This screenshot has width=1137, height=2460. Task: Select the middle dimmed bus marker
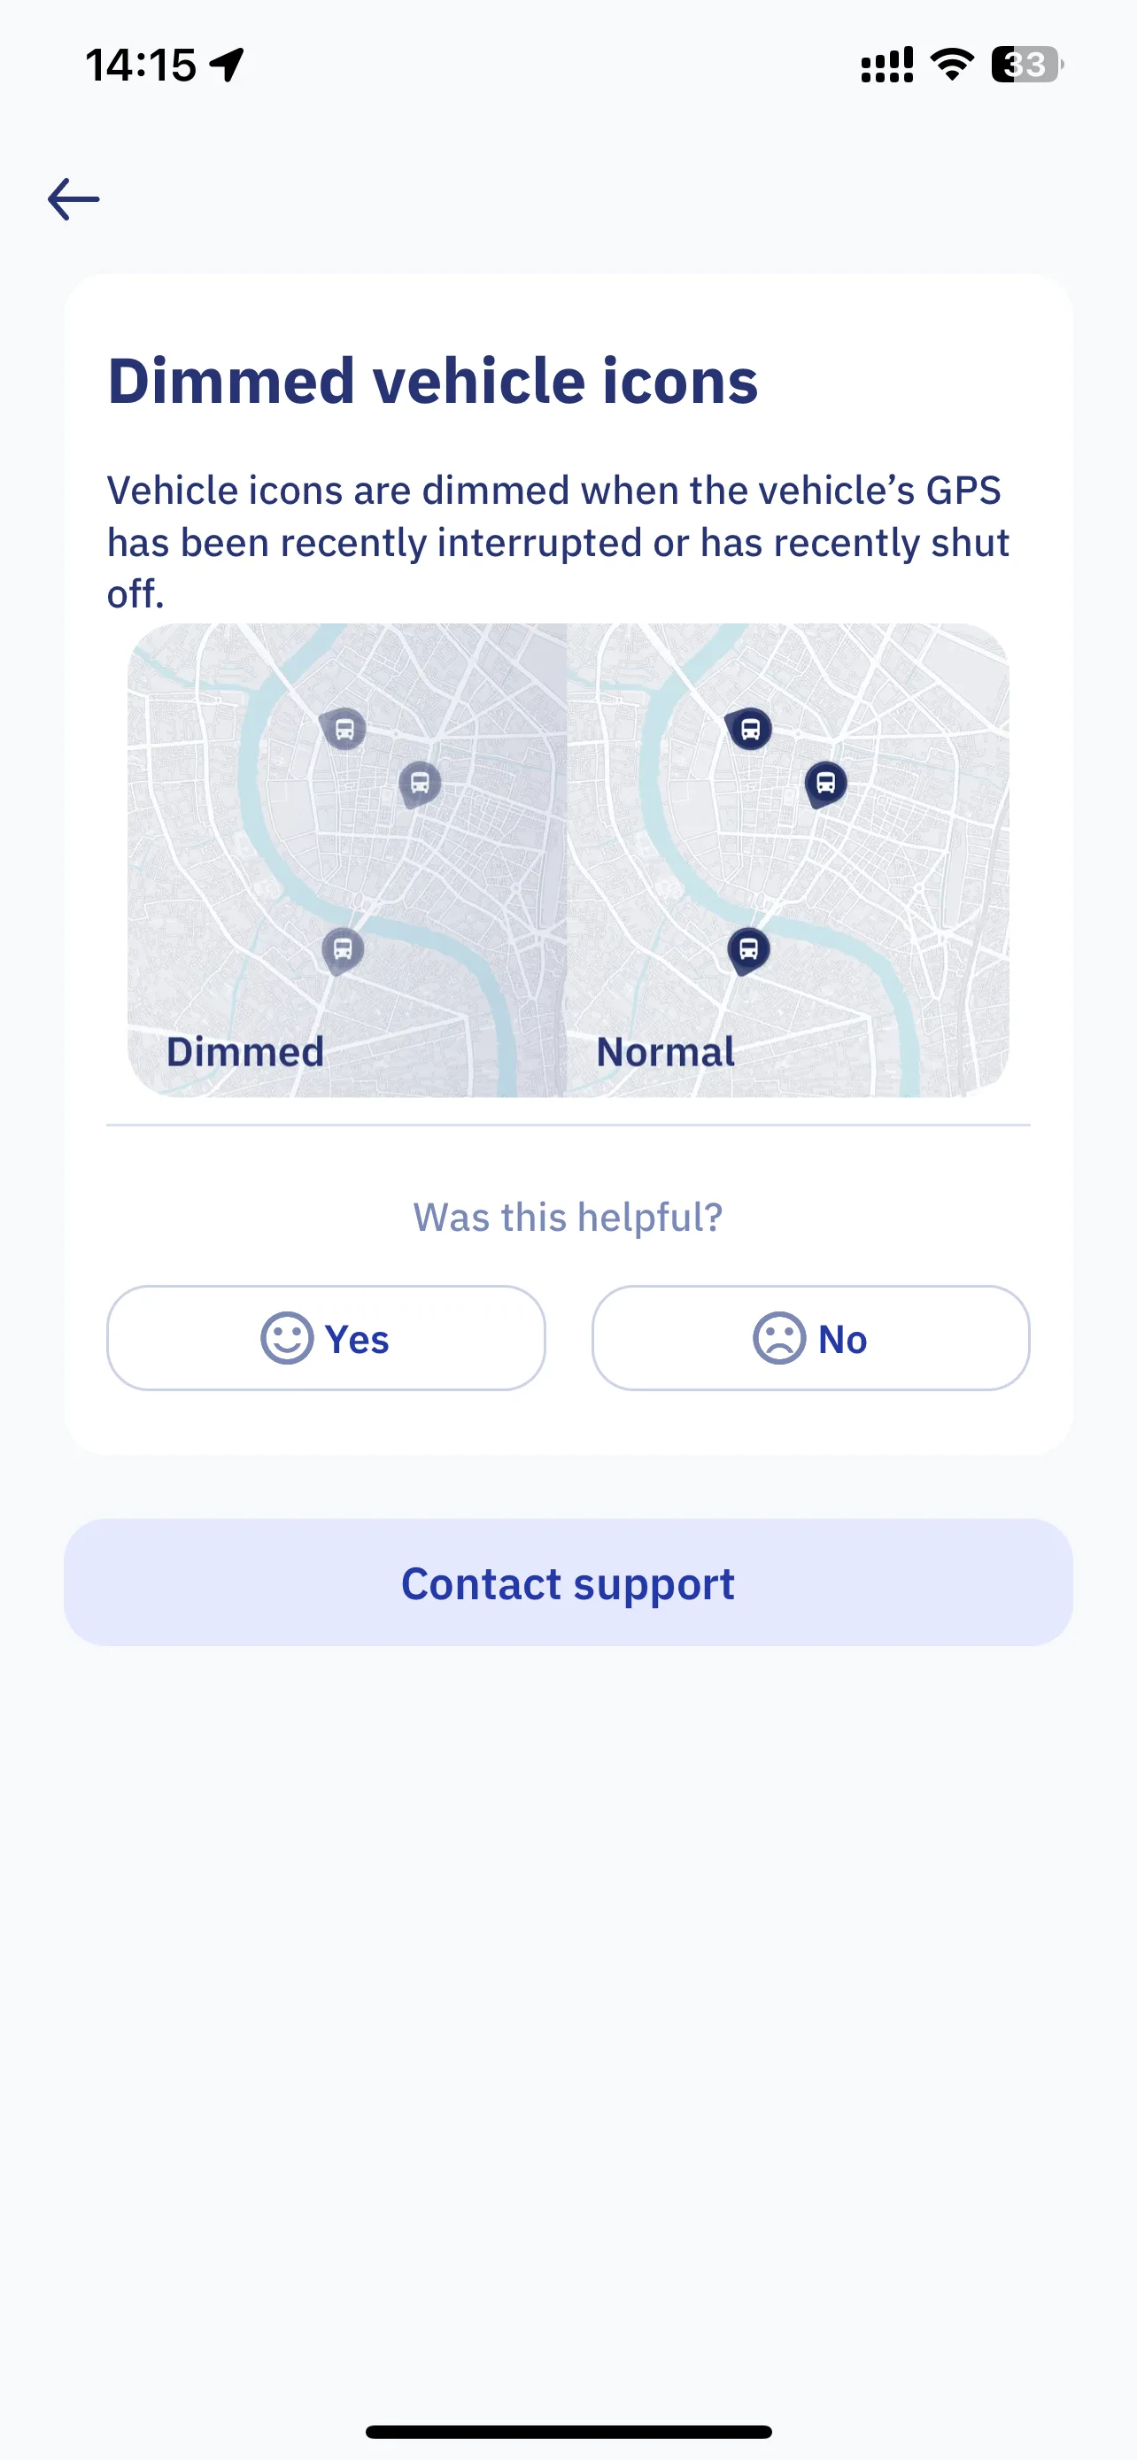coord(419,785)
